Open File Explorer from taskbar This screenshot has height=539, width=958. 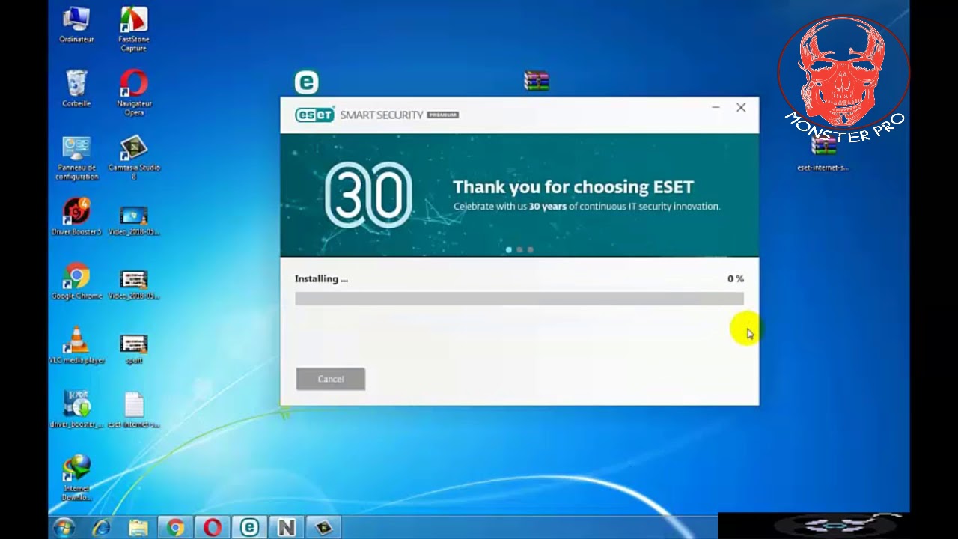click(138, 527)
